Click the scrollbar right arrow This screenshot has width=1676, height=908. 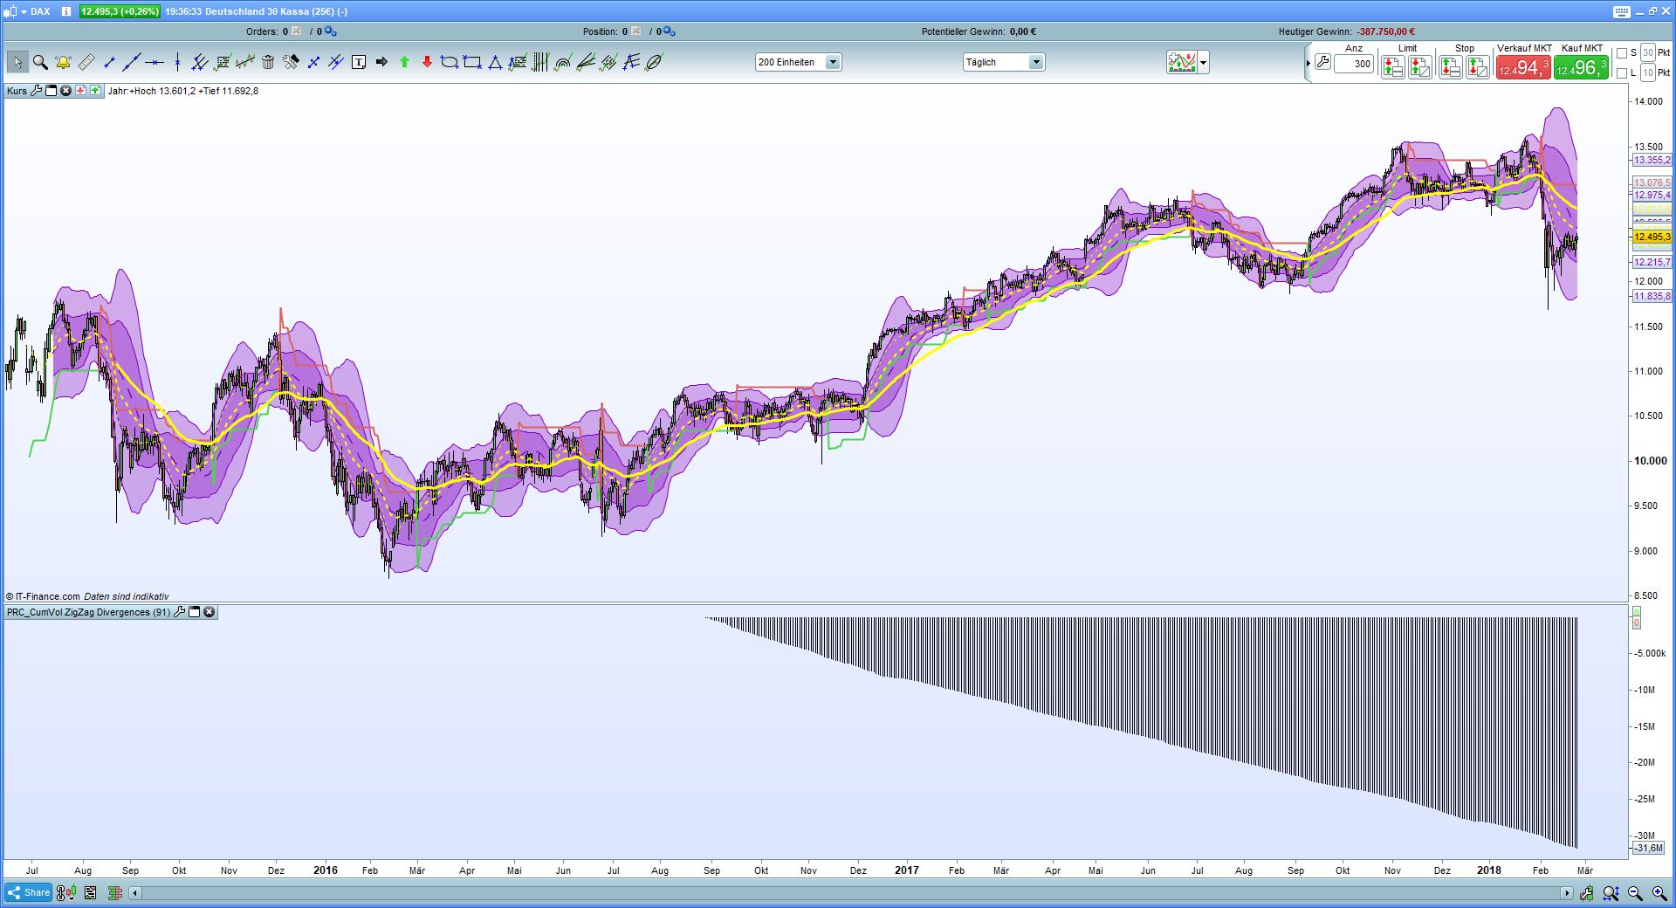(x=1567, y=893)
